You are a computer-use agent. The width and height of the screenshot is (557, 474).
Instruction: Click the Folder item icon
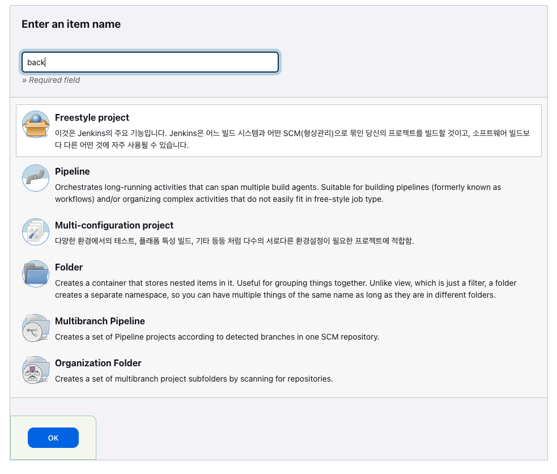[36, 274]
